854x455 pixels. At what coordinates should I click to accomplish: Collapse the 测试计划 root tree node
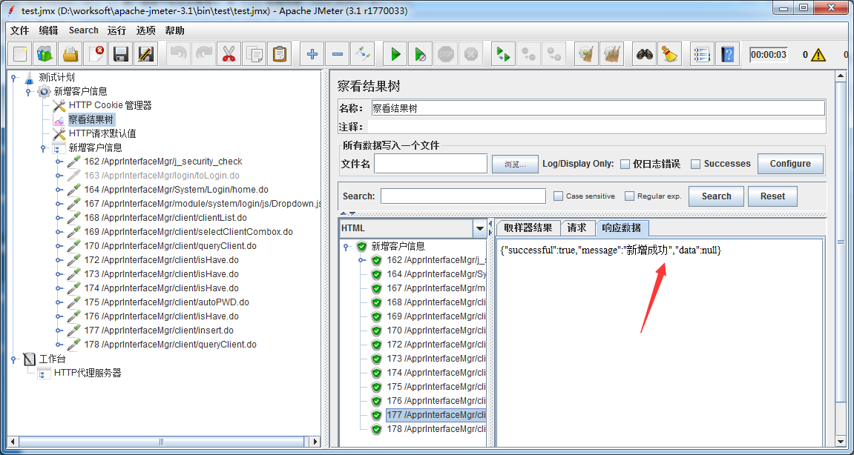[13, 78]
